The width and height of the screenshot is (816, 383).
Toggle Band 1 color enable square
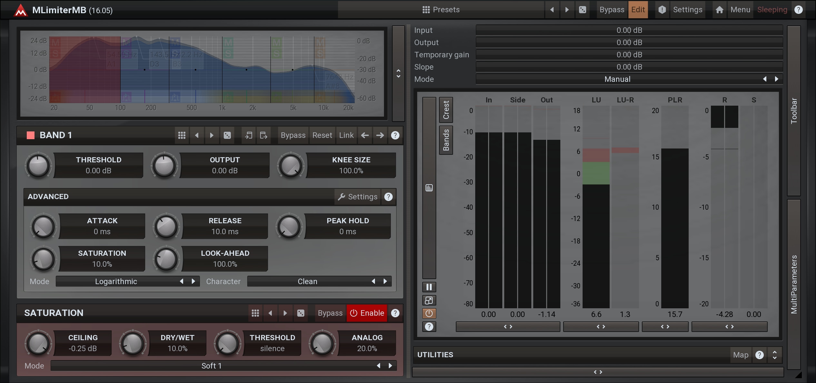coord(31,135)
